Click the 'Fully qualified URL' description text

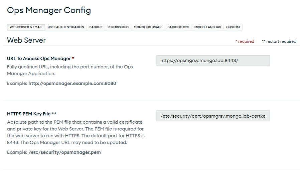(x=70, y=70)
